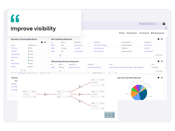Sort applications by System Health
Screen dimensions: 175x131
coord(33,45)
